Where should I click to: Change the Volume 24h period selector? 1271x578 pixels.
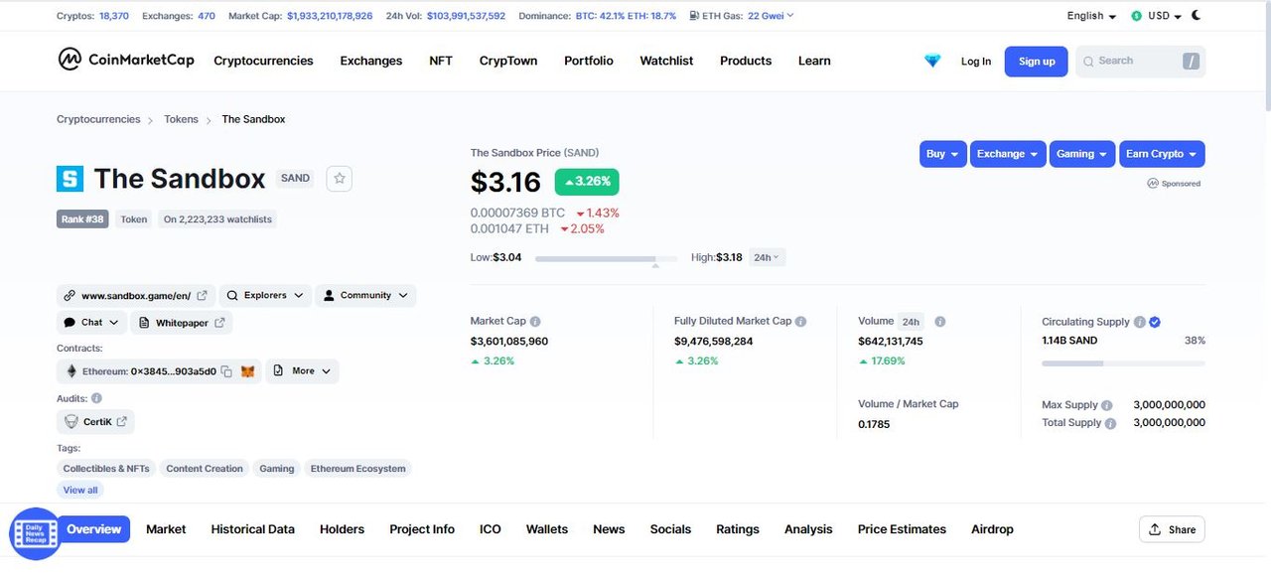(x=911, y=322)
